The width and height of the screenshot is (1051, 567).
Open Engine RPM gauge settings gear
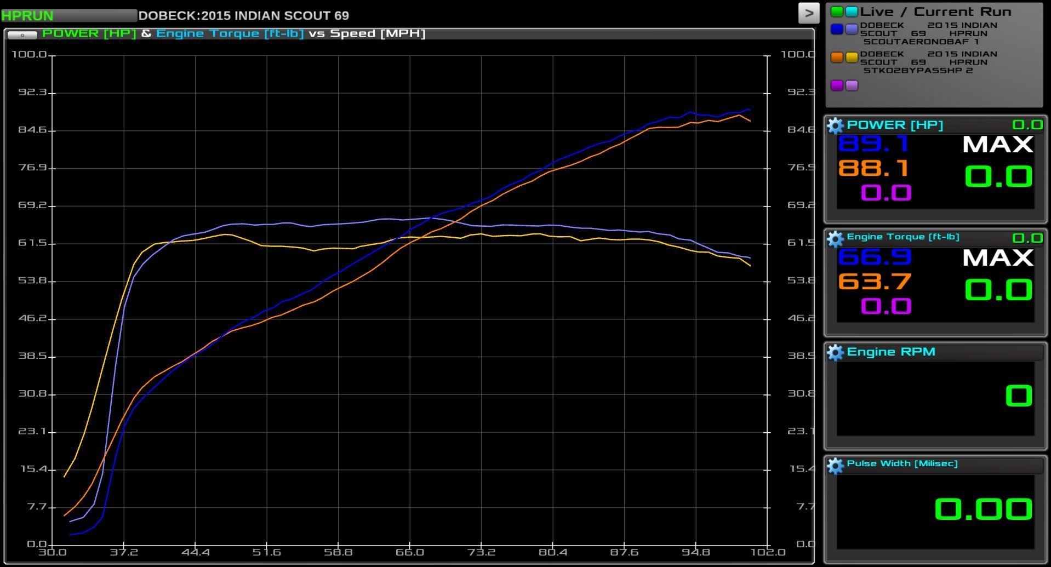[x=835, y=352]
